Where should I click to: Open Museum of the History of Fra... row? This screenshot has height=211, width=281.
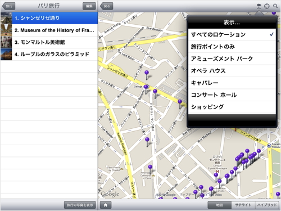(49, 30)
